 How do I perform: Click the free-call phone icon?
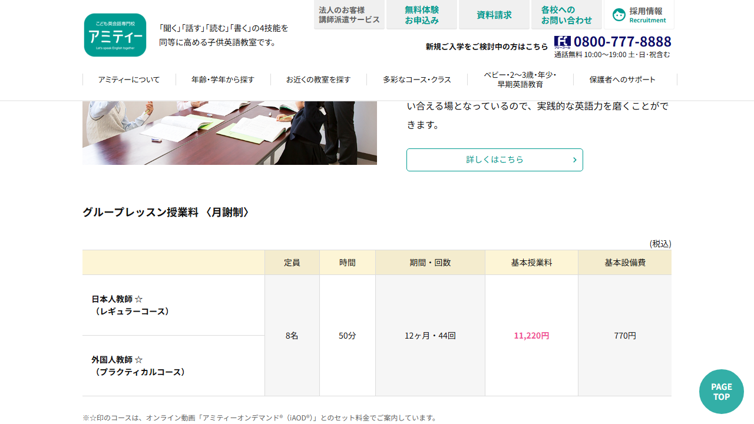[x=563, y=42]
